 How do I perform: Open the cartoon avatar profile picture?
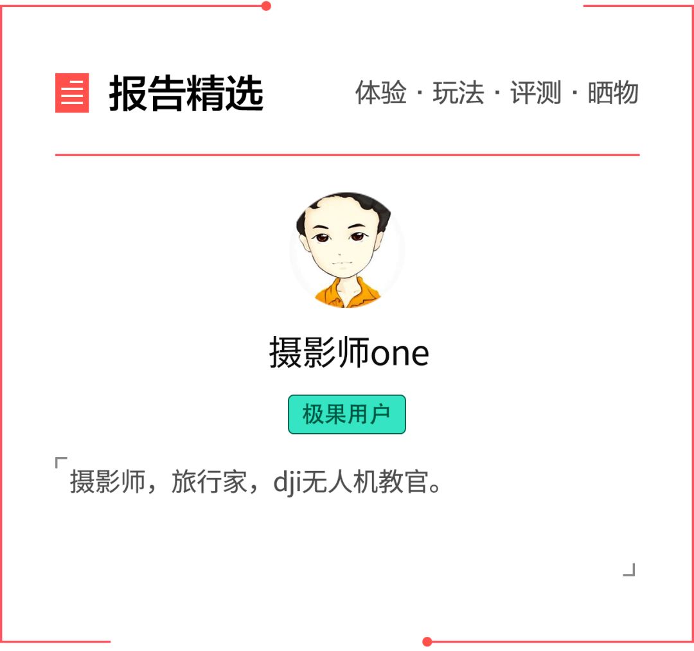[346, 250]
